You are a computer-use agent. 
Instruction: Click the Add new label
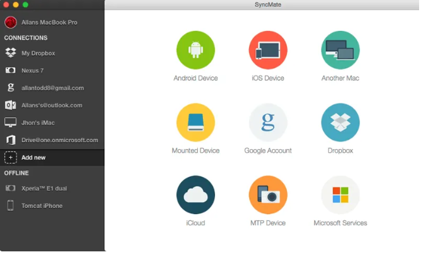tap(34, 157)
